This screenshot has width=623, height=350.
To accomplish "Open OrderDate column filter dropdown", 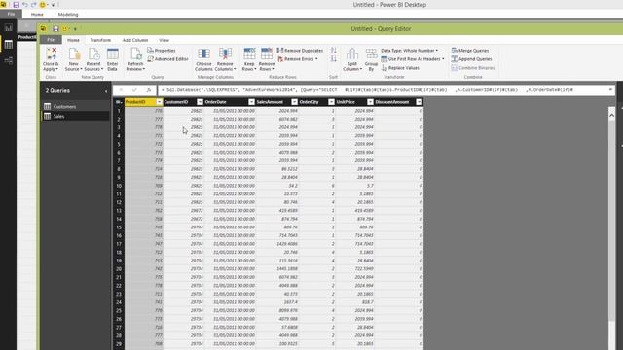I will (x=251, y=102).
